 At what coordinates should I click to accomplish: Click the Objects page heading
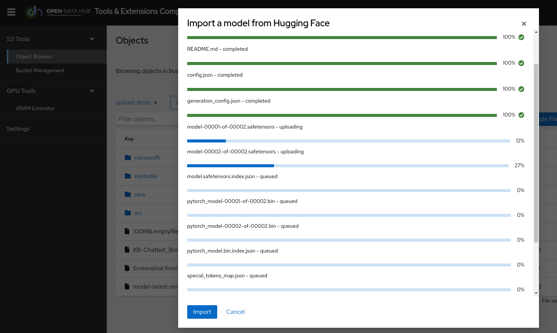pyautogui.click(x=132, y=40)
